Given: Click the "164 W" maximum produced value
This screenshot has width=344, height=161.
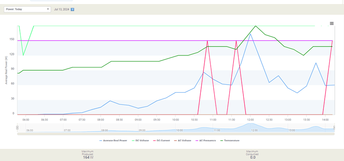Looking at the screenshot, I should click(88, 157).
